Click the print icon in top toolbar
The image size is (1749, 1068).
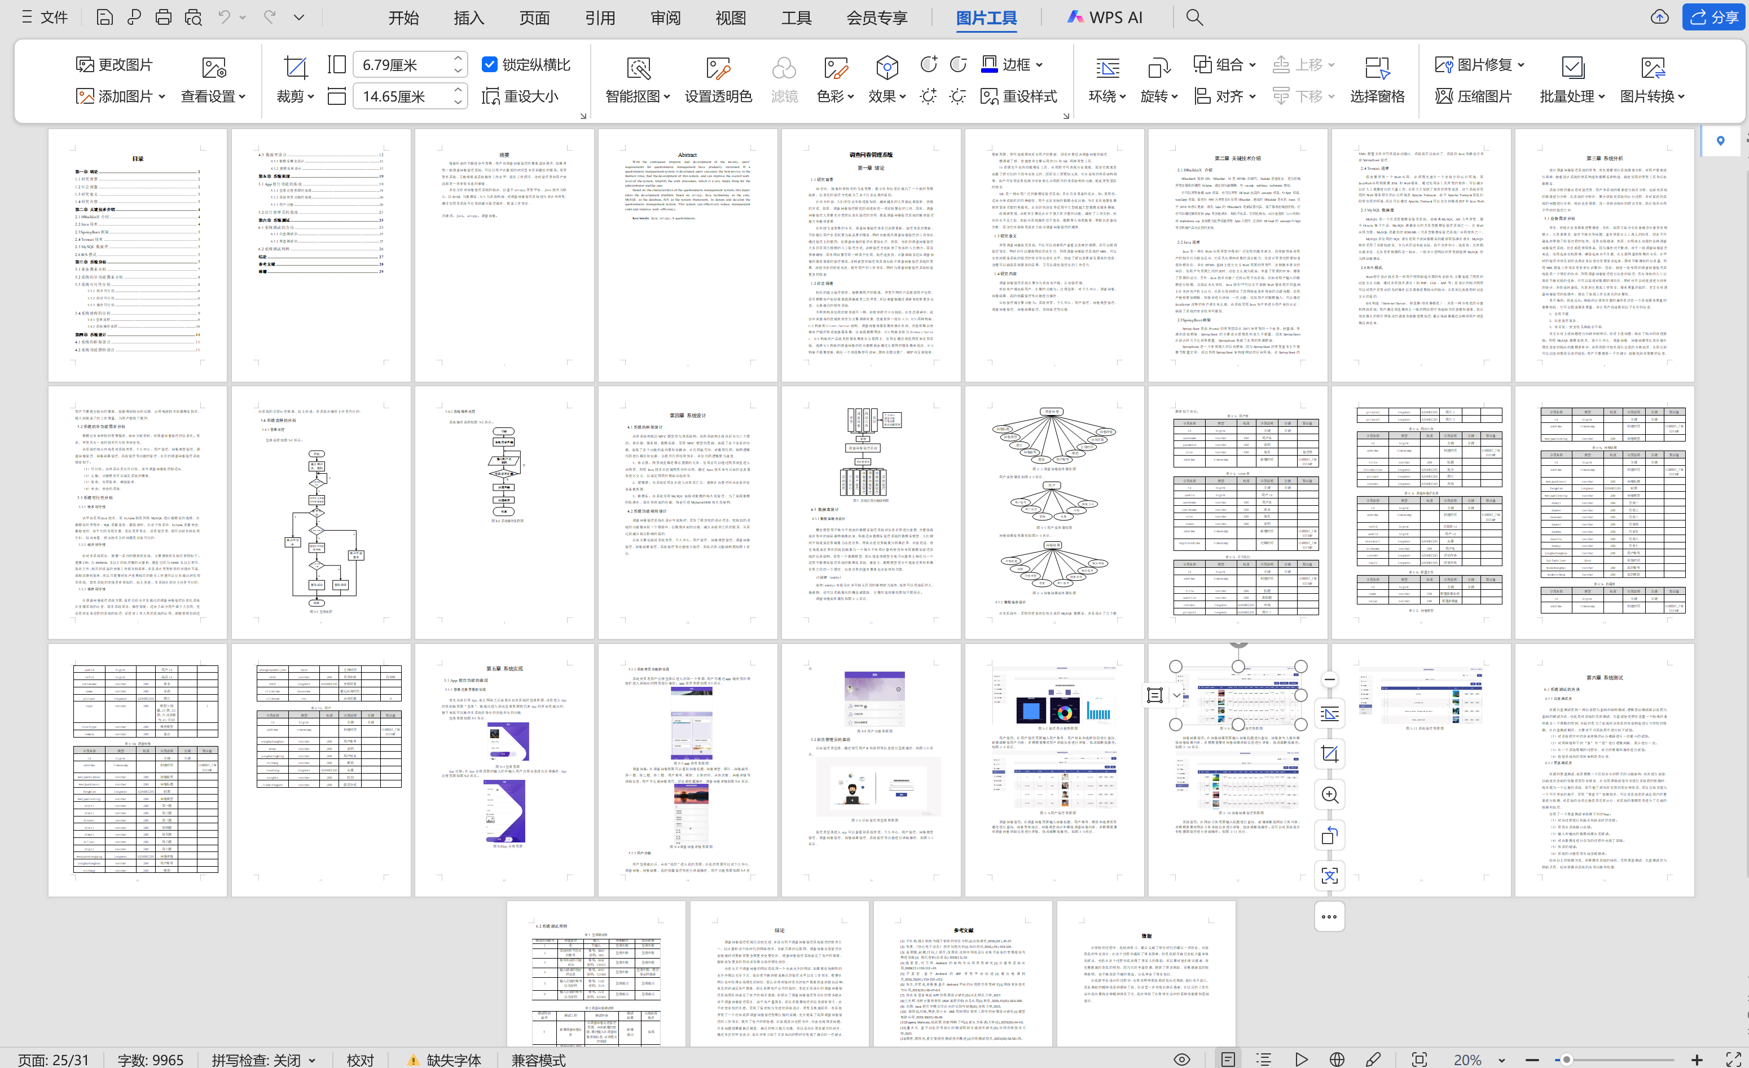tap(163, 17)
